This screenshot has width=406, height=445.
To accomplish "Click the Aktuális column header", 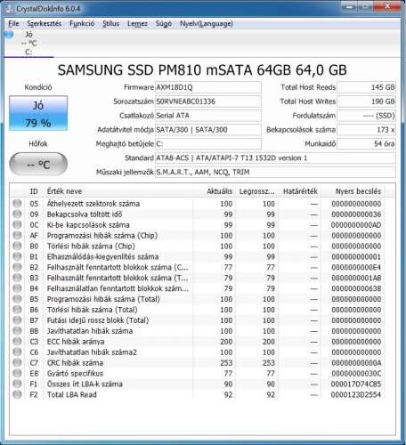I will (215, 191).
